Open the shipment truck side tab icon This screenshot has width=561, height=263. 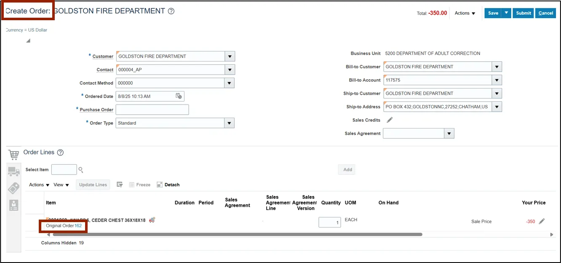click(x=13, y=172)
